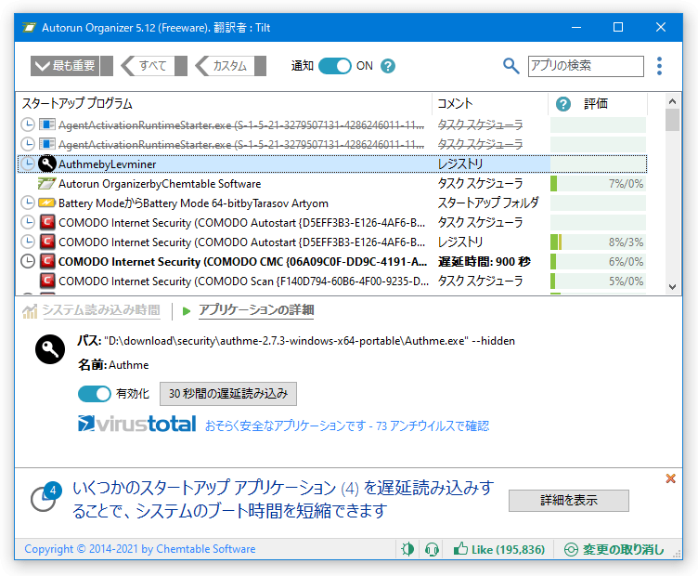Click the large Authme key icon in details

tap(50, 349)
